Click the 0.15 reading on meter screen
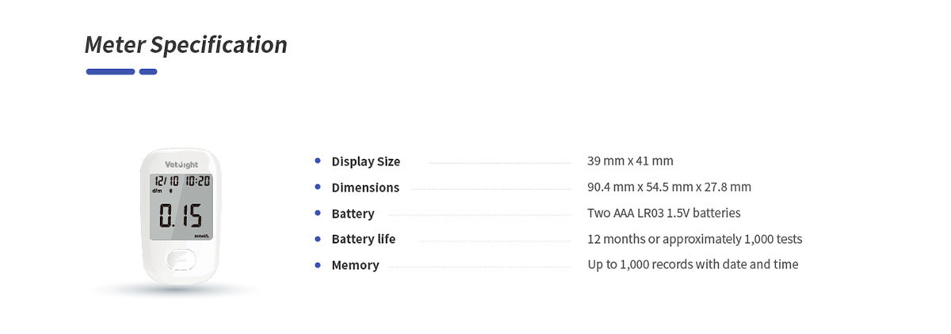The width and height of the screenshot is (951, 334). click(x=180, y=215)
